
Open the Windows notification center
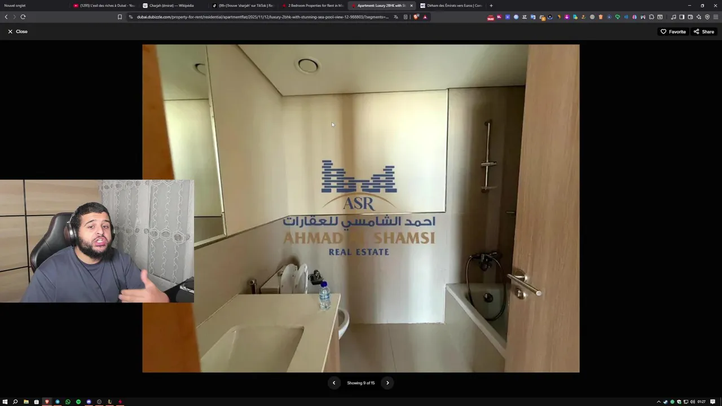pos(713,402)
